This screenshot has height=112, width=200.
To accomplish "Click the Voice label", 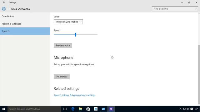I will (57, 16).
